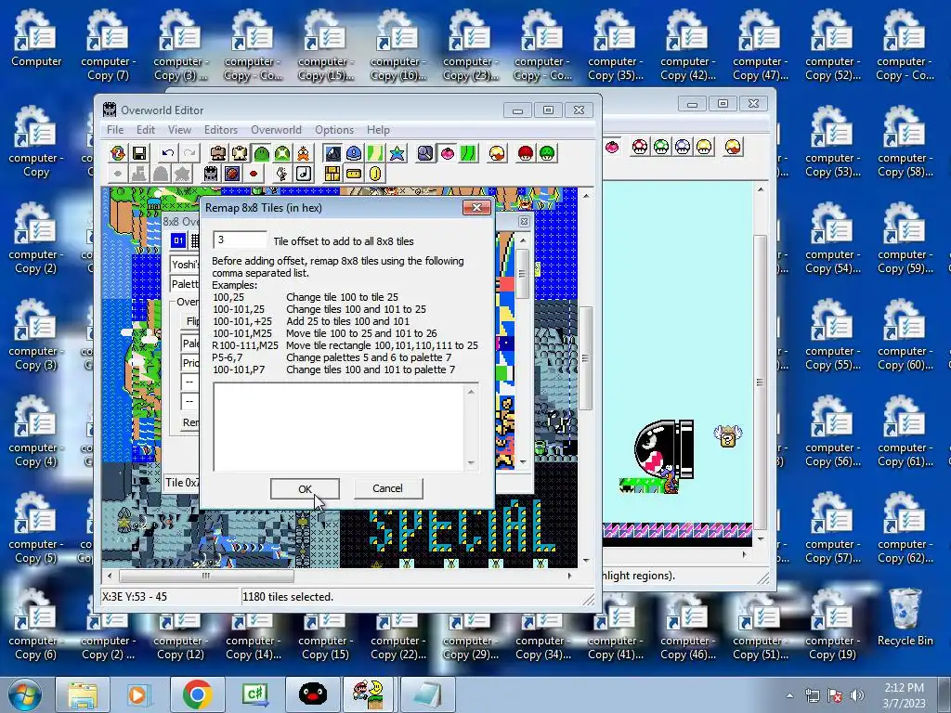Select the Recycle Bin desktop icon
951x713 pixels.
(x=905, y=617)
